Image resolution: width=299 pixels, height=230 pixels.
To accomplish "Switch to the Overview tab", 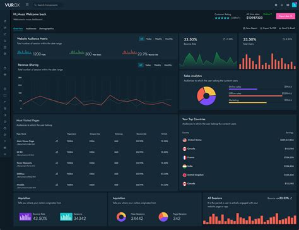I will pyautogui.click(x=18, y=28).
